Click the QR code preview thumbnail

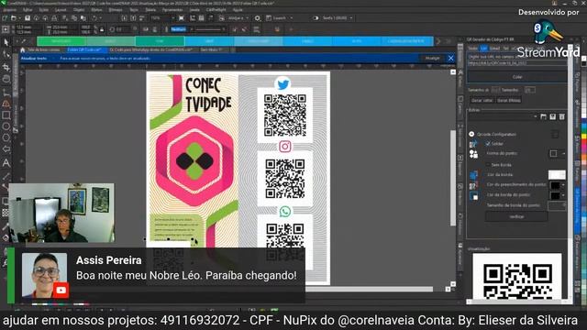(x=517, y=276)
